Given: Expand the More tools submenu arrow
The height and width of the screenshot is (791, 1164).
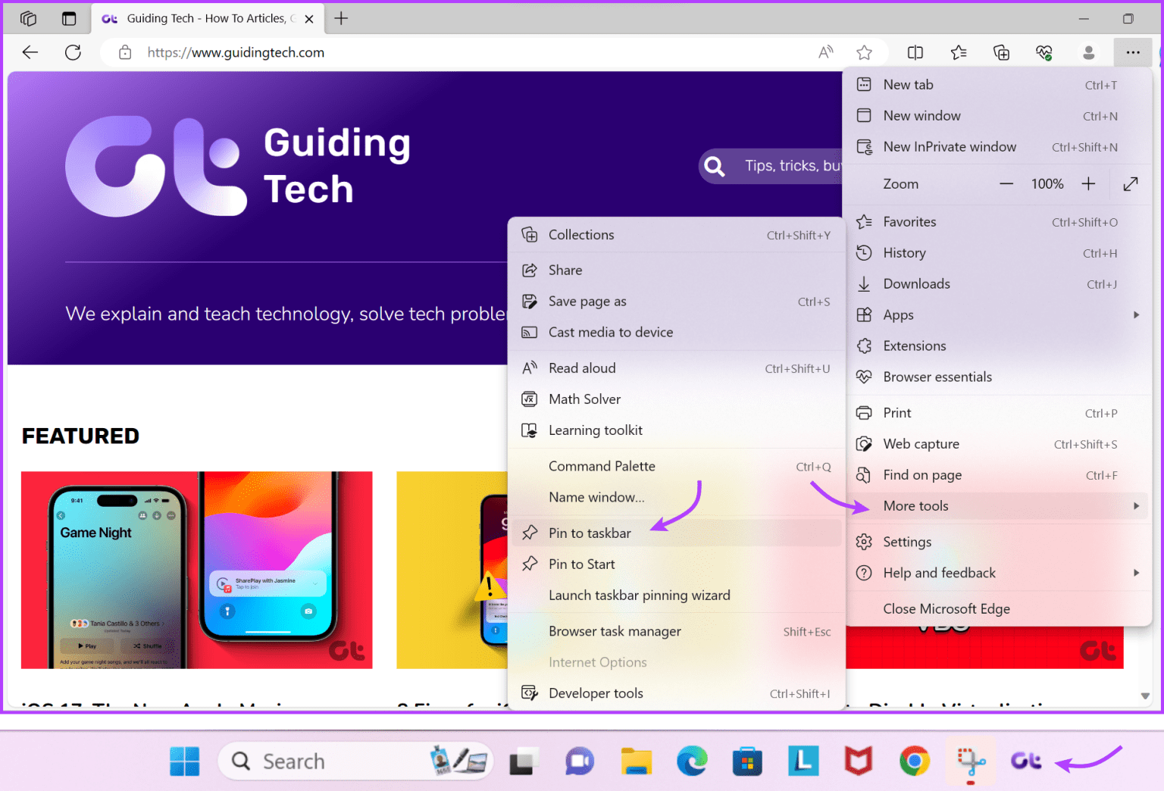Looking at the screenshot, I should coord(1136,505).
